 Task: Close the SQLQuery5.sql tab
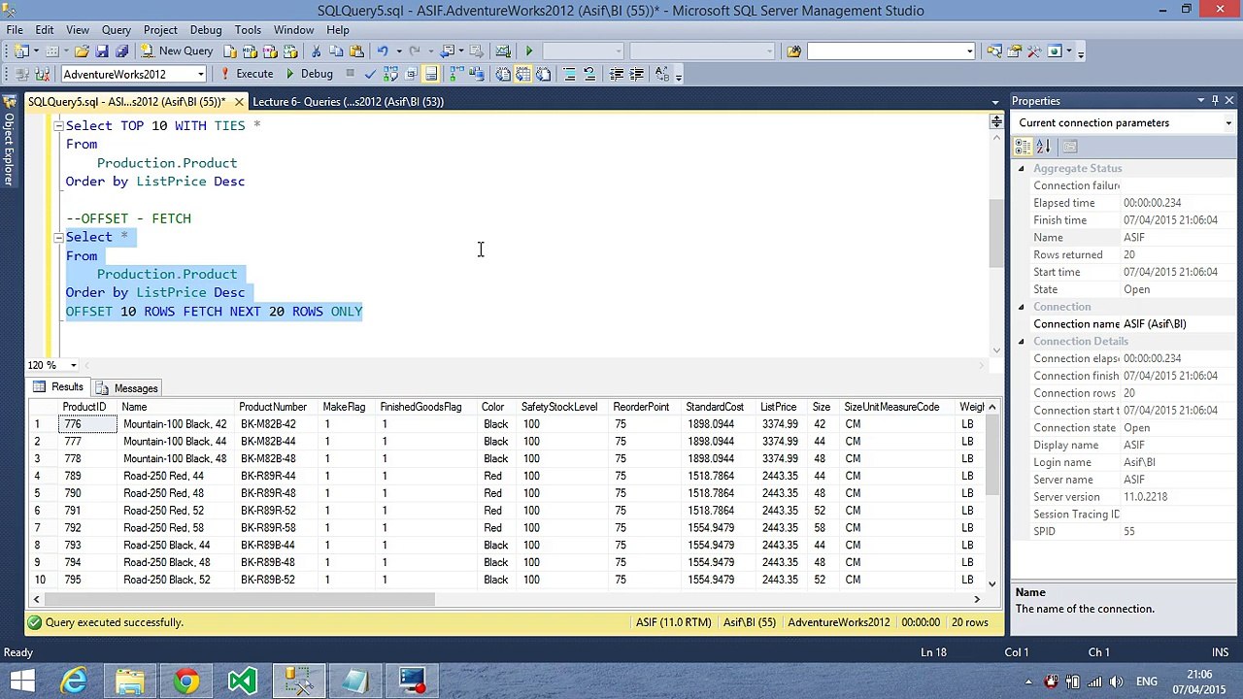tap(238, 101)
